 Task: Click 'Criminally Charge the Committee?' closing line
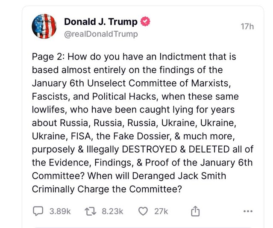click(110, 189)
